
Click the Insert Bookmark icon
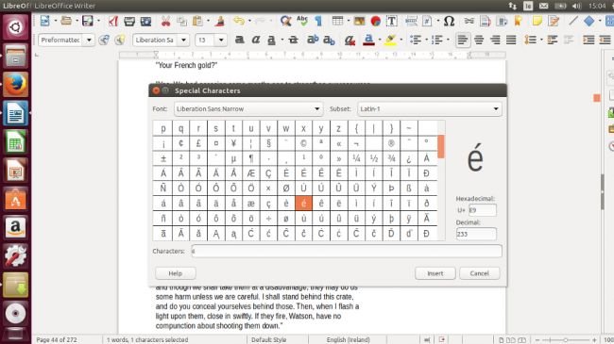pyautogui.click(x=518, y=21)
